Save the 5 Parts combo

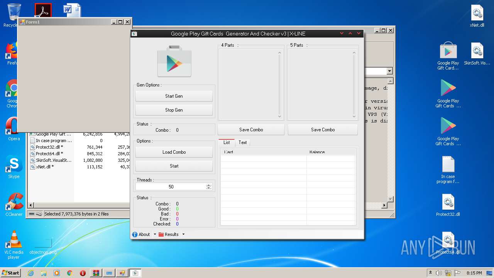point(323,130)
